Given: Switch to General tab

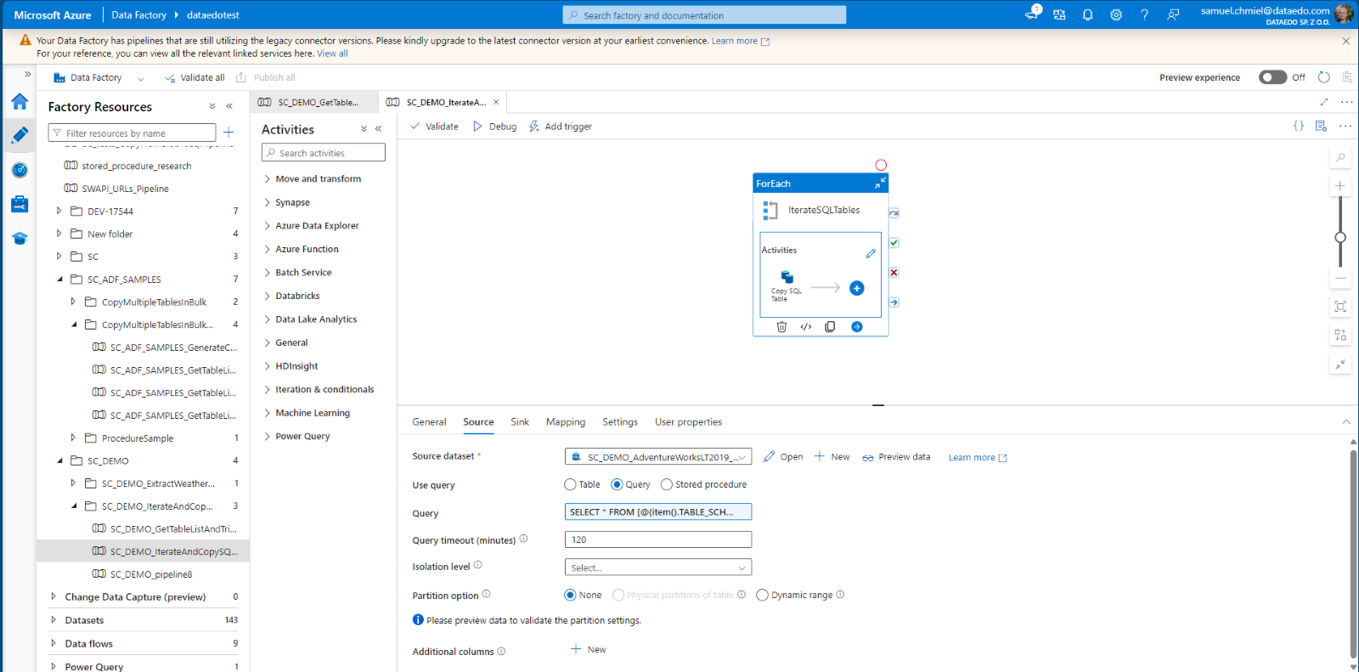Looking at the screenshot, I should [x=429, y=422].
